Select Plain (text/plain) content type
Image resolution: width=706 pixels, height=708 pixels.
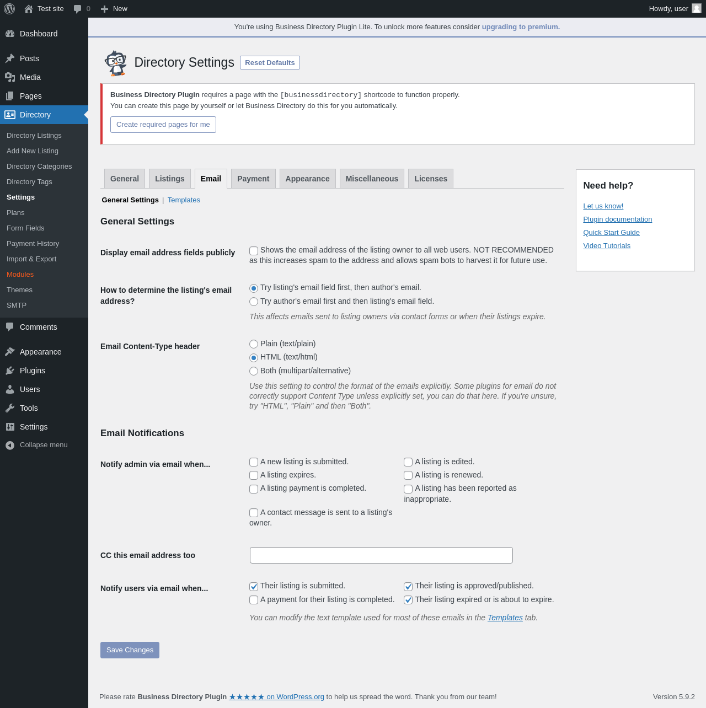(254, 344)
